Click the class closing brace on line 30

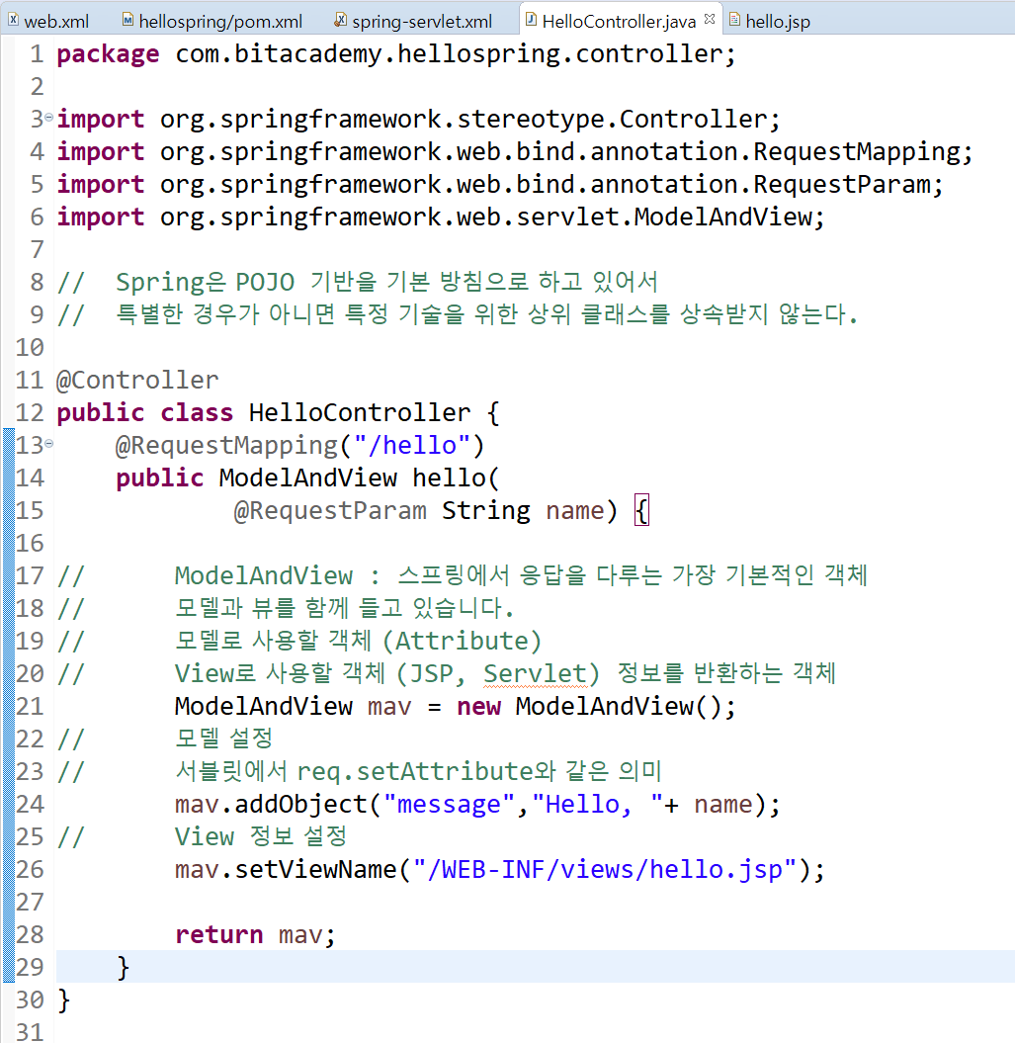coord(64,1000)
